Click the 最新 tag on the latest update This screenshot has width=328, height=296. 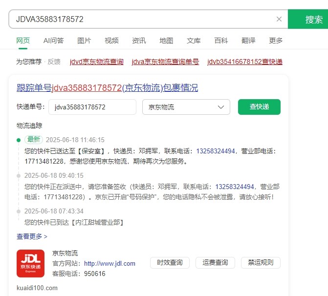click(34, 139)
